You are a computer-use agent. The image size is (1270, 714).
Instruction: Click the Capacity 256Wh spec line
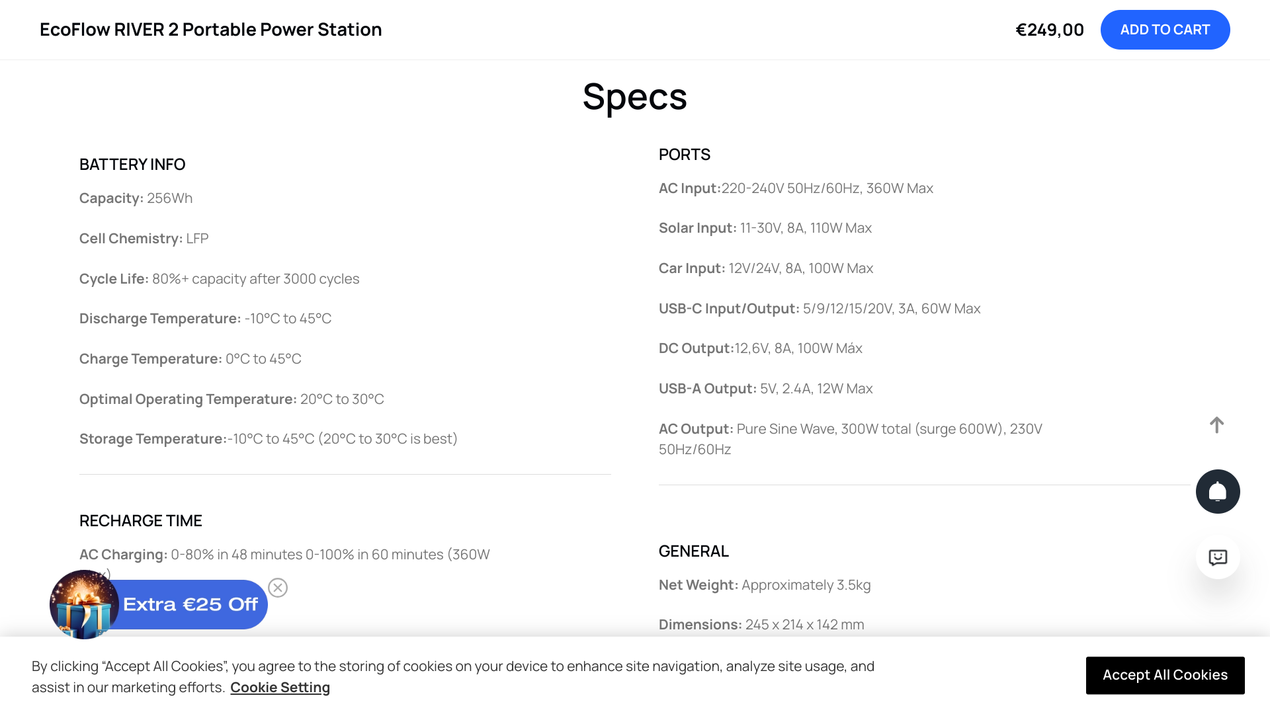click(136, 198)
